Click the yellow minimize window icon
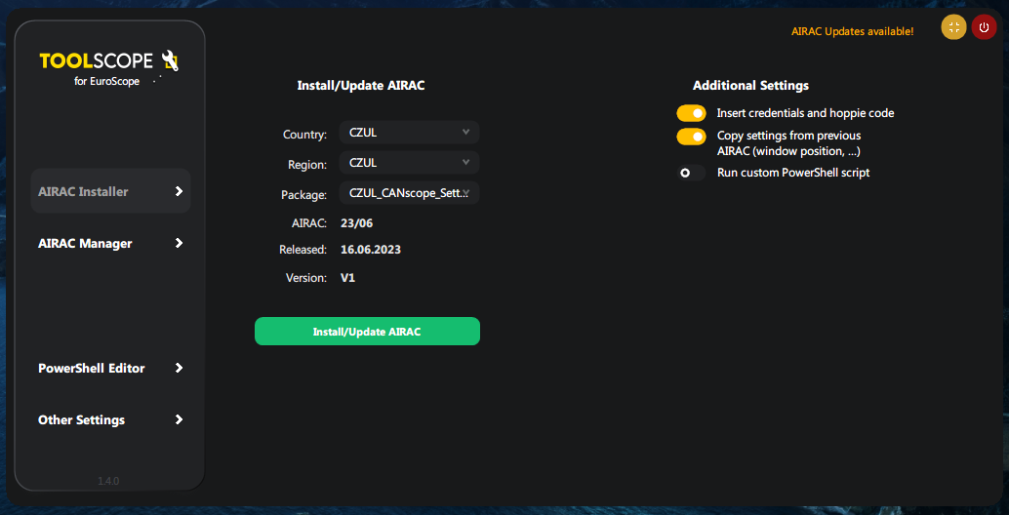 click(953, 27)
